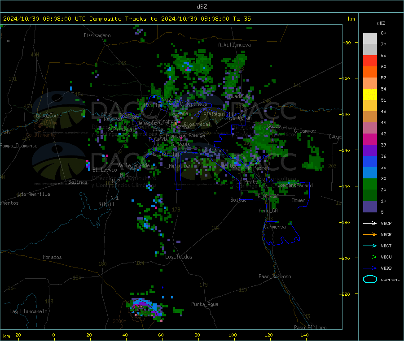Click the 'Bowen' map label

299,200
